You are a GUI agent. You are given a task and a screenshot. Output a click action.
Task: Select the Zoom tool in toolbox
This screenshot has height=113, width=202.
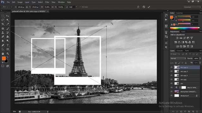click(8, 54)
